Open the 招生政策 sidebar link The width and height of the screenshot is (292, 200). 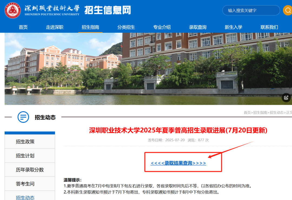30,142
